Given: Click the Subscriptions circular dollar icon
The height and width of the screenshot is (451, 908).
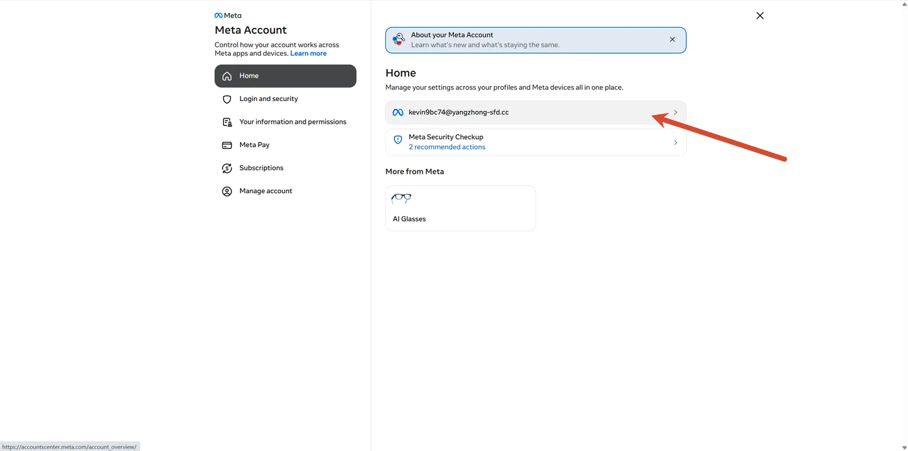Looking at the screenshot, I should point(227,168).
